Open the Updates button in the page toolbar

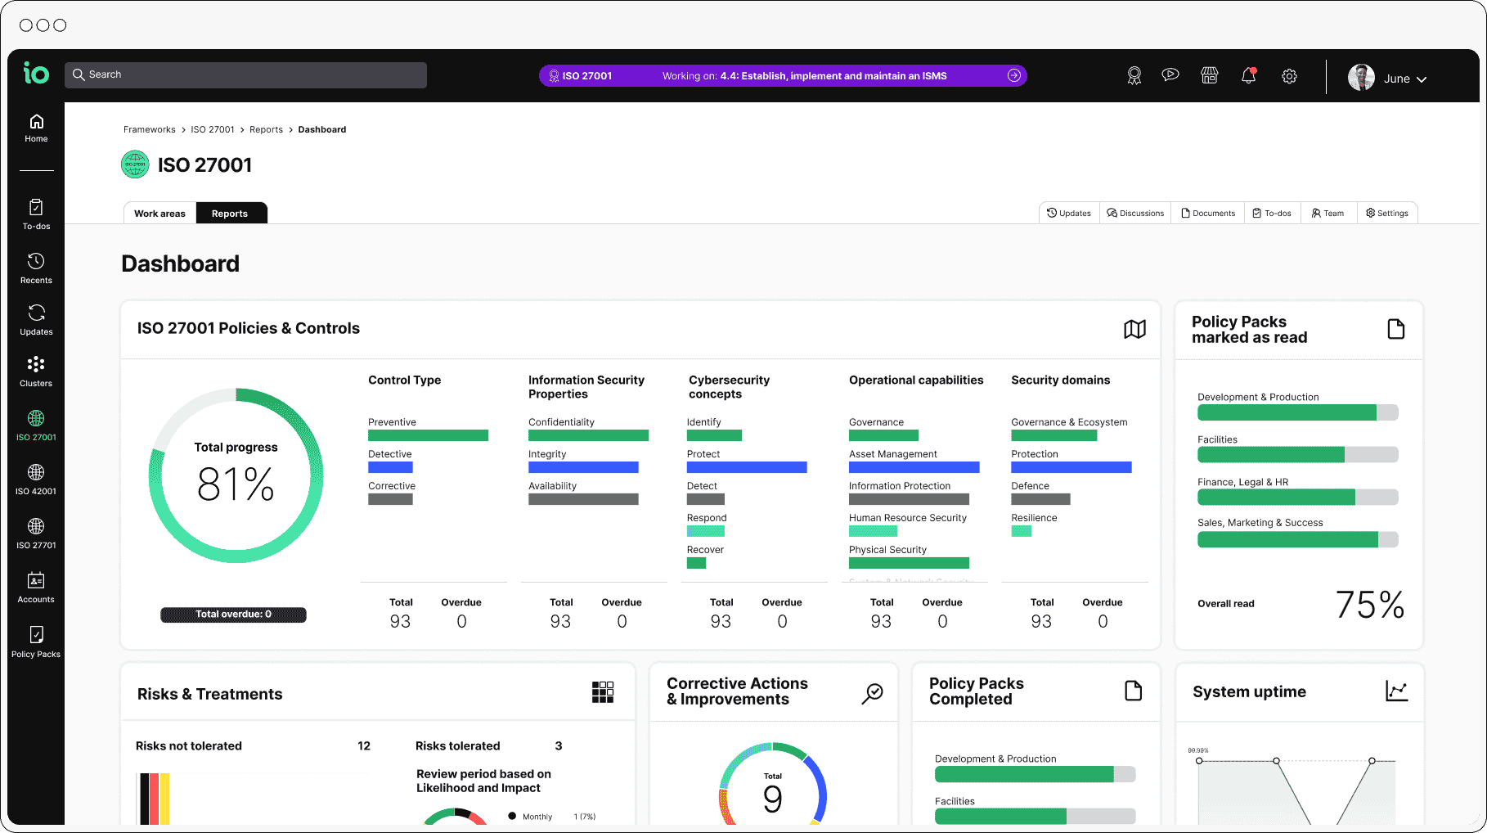[1069, 213]
